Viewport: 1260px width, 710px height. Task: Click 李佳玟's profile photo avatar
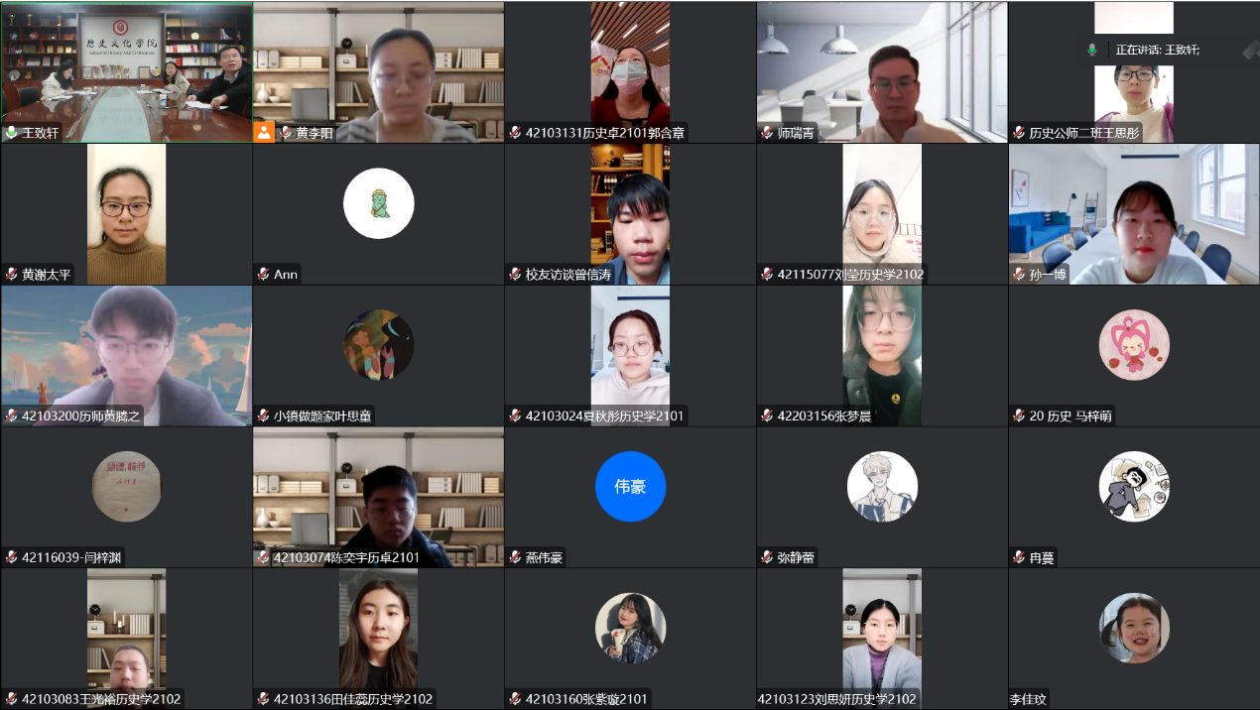(x=1134, y=628)
